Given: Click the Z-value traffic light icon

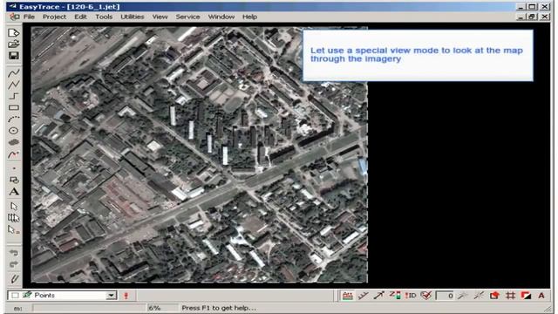Looking at the screenshot, I should coord(395,296).
